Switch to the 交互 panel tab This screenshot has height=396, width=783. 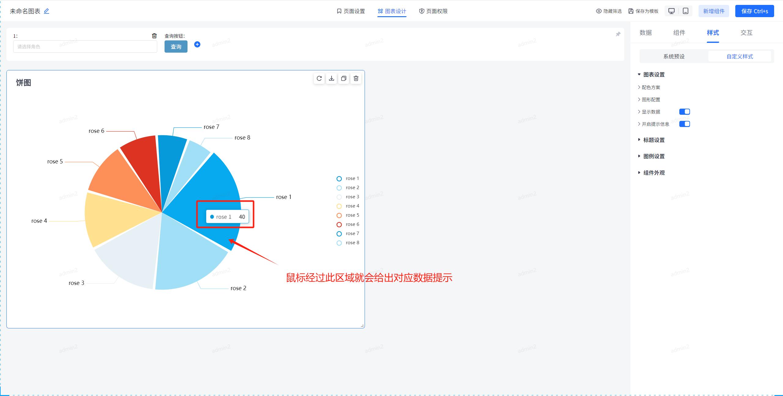pyautogui.click(x=747, y=33)
